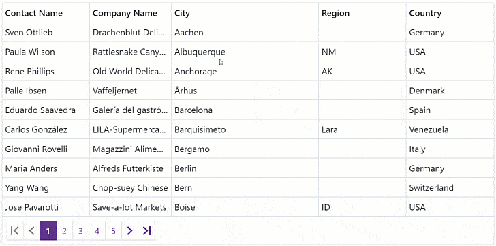Screen dimensions: 496x246
Task: Click the Galería del gastró... company cell
Action: [130, 110]
